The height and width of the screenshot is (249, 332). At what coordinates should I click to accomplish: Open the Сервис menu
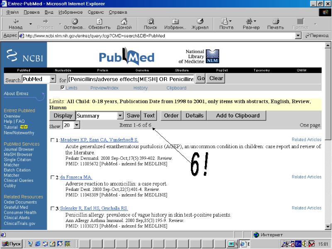click(x=96, y=12)
